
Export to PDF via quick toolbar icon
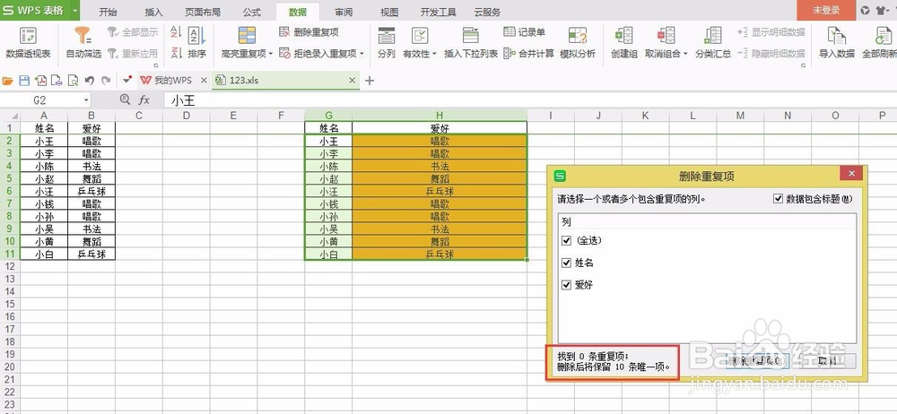40,81
